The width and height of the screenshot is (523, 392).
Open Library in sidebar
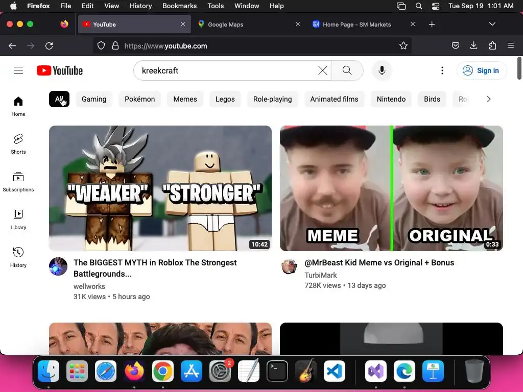click(x=18, y=219)
